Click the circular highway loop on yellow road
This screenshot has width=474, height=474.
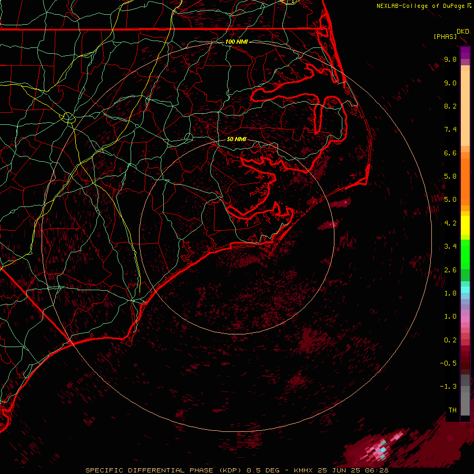pyautogui.click(x=69, y=117)
